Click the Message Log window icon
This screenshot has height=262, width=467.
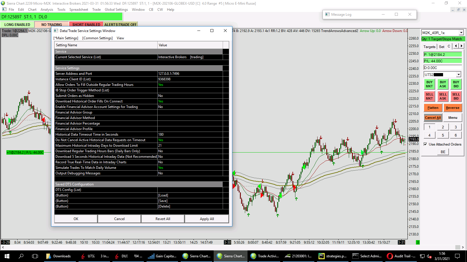(327, 14)
